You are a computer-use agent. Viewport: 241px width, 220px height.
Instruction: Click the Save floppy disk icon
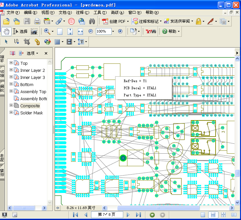tap(27, 22)
